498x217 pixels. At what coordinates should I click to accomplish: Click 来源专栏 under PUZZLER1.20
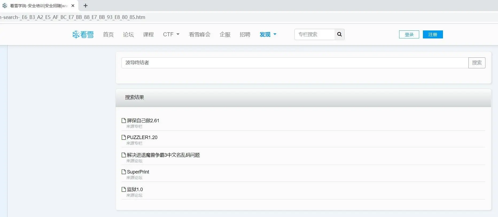[x=134, y=143]
